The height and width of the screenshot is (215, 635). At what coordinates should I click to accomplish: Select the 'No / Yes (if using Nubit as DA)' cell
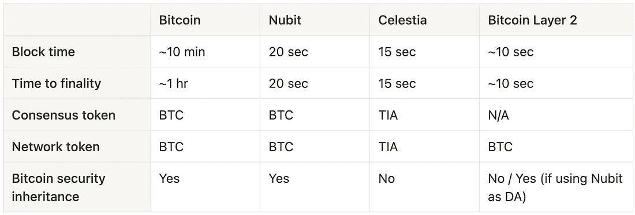coord(555,187)
